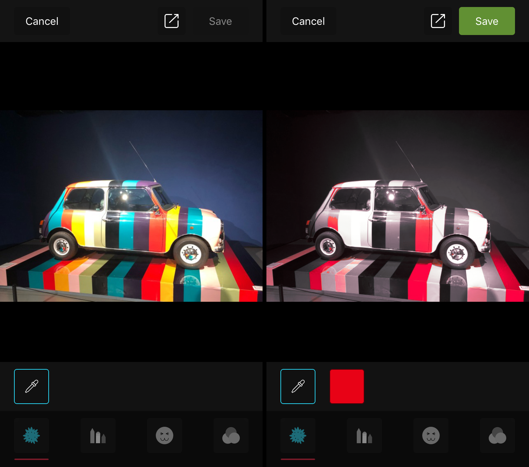Open the face sticker tab in right screen
Image resolution: width=529 pixels, height=467 pixels.
click(x=431, y=435)
